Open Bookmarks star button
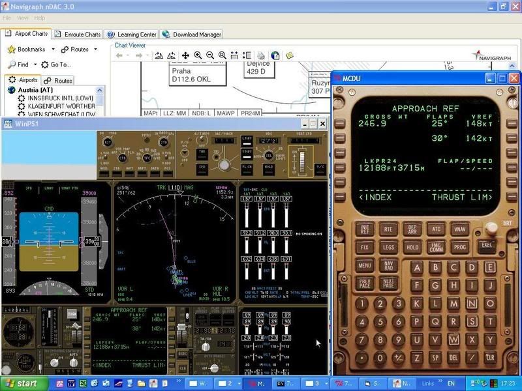 pos(26,50)
